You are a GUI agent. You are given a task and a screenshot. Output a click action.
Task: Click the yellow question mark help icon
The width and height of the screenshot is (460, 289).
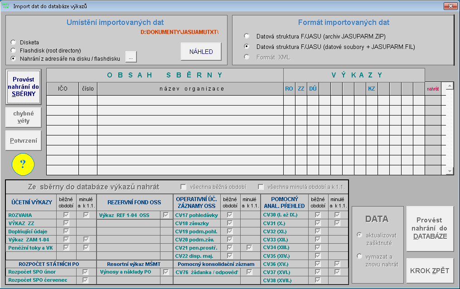tap(23, 164)
